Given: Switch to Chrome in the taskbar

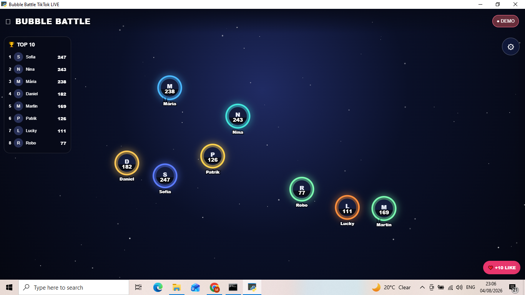Looking at the screenshot, I should [214, 287].
